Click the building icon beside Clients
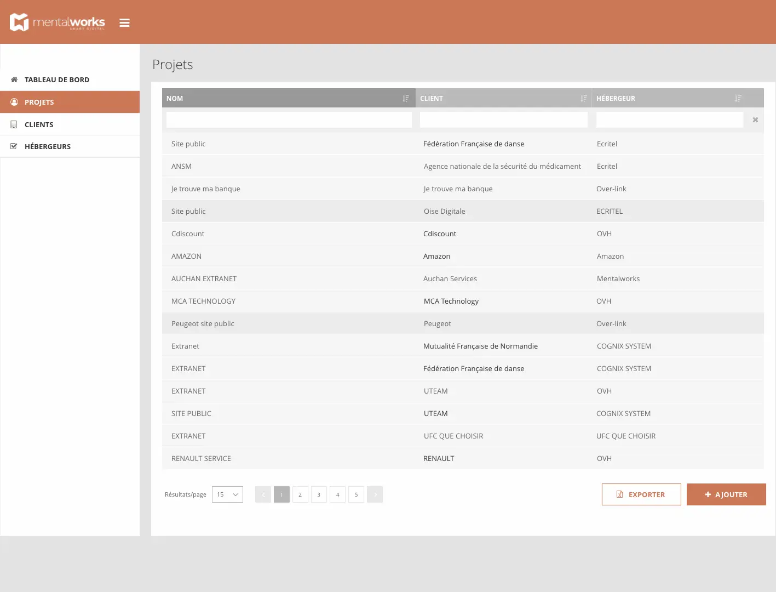 tap(14, 124)
